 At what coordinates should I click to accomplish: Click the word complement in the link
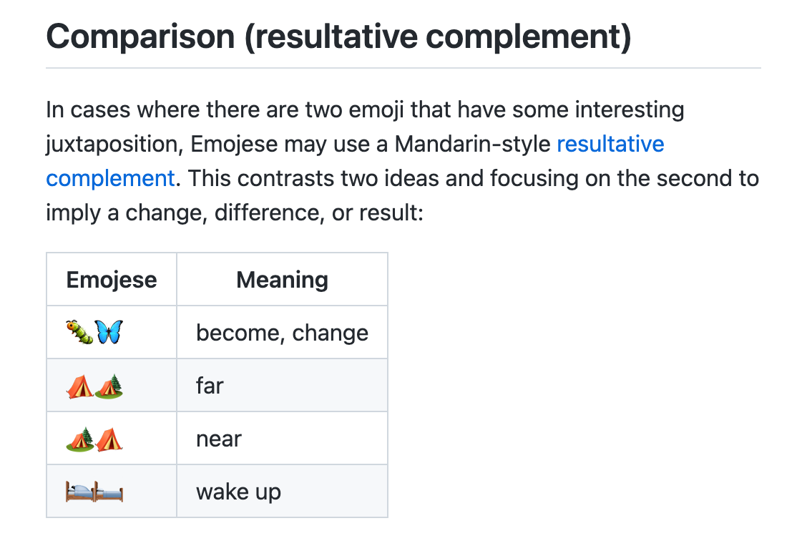(111, 179)
